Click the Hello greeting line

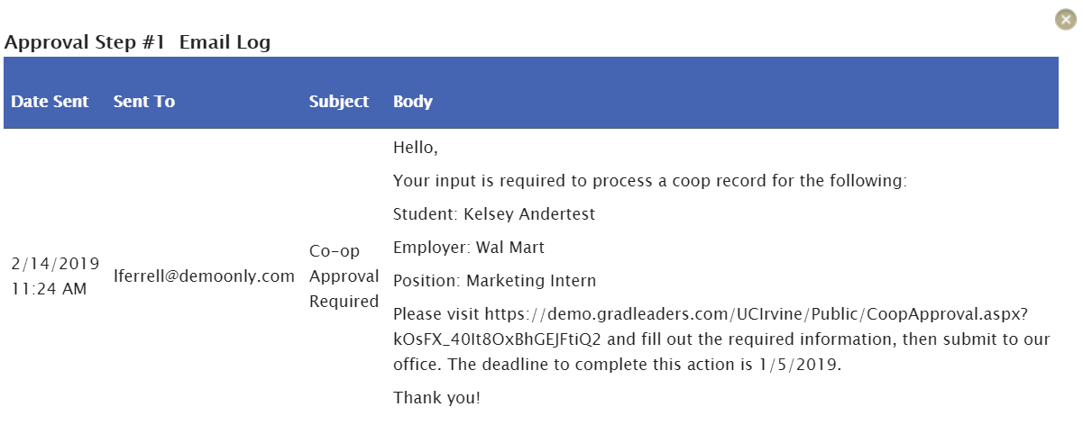(416, 148)
